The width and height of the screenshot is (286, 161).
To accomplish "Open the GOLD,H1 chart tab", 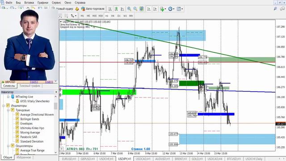I will click(x=197, y=159).
